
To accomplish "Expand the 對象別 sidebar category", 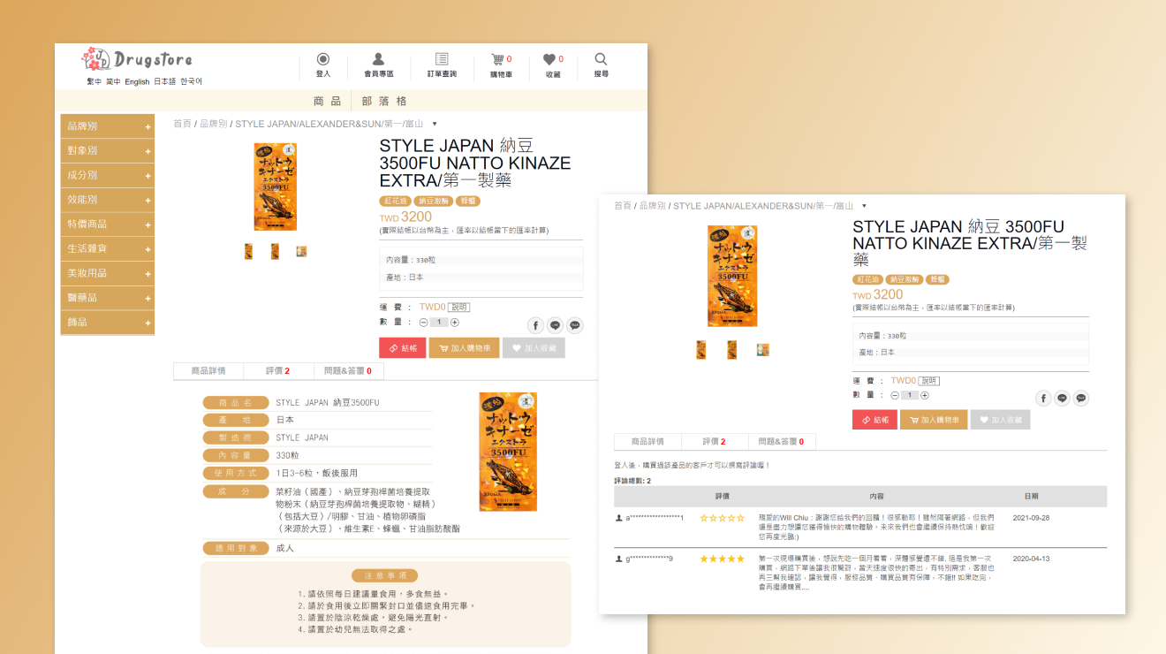I will point(108,151).
